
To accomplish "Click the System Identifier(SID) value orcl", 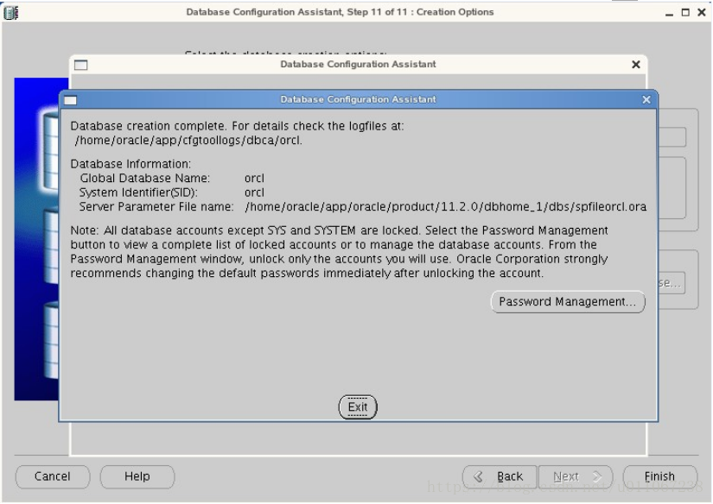I will point(254,192).
